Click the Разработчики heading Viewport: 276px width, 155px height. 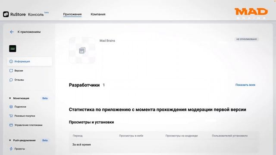tap(85, 85)
